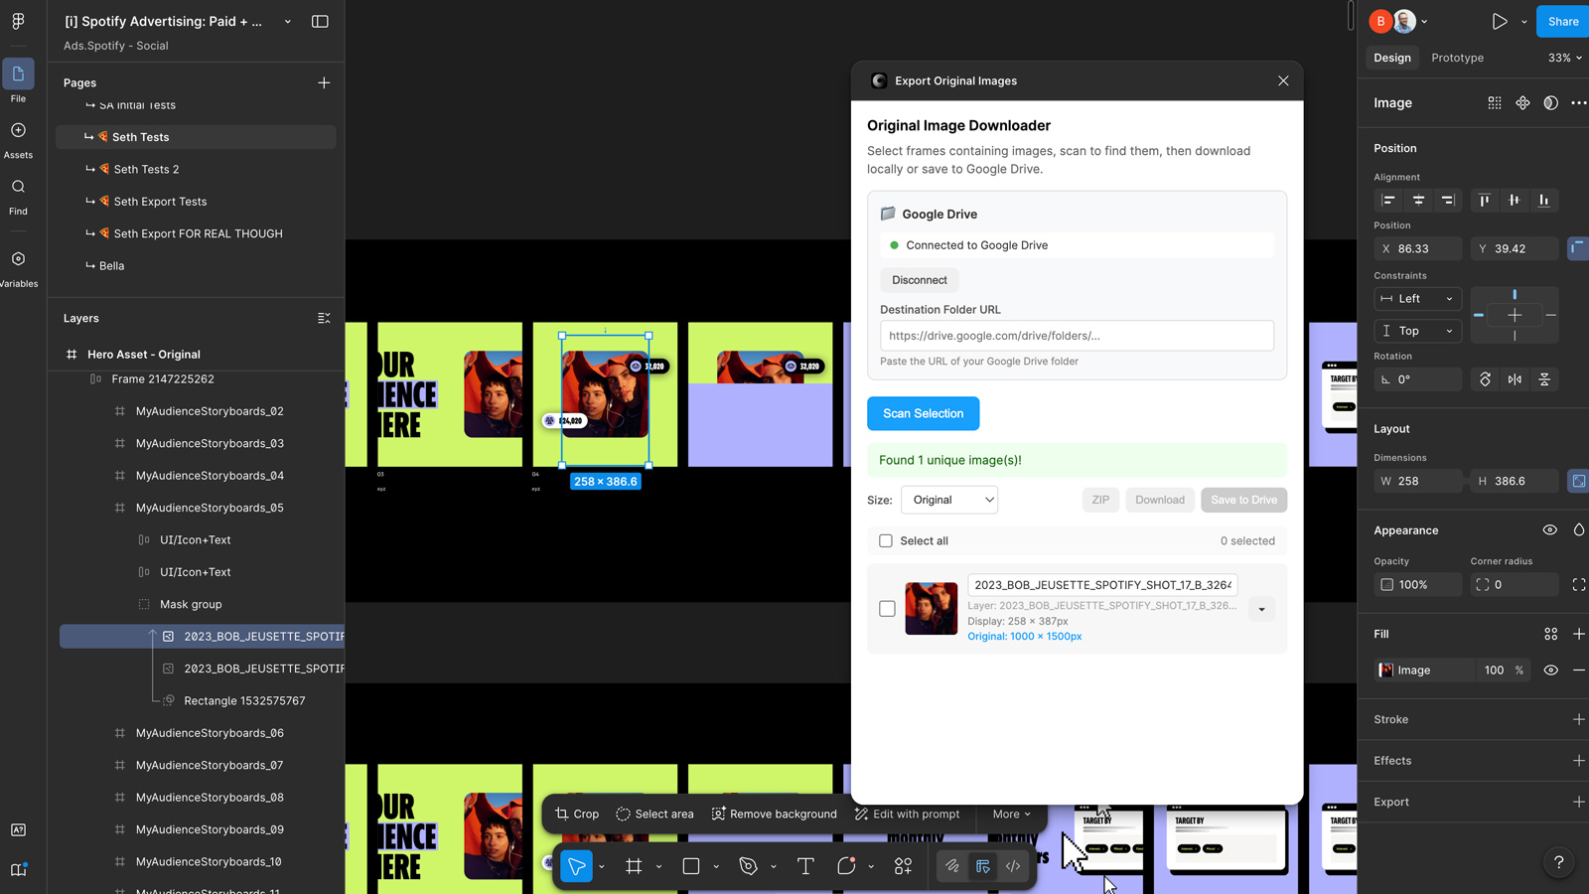The image size is (1589, 894).
Task: Click Remove background in image toolbar
Action: (774, 814)
